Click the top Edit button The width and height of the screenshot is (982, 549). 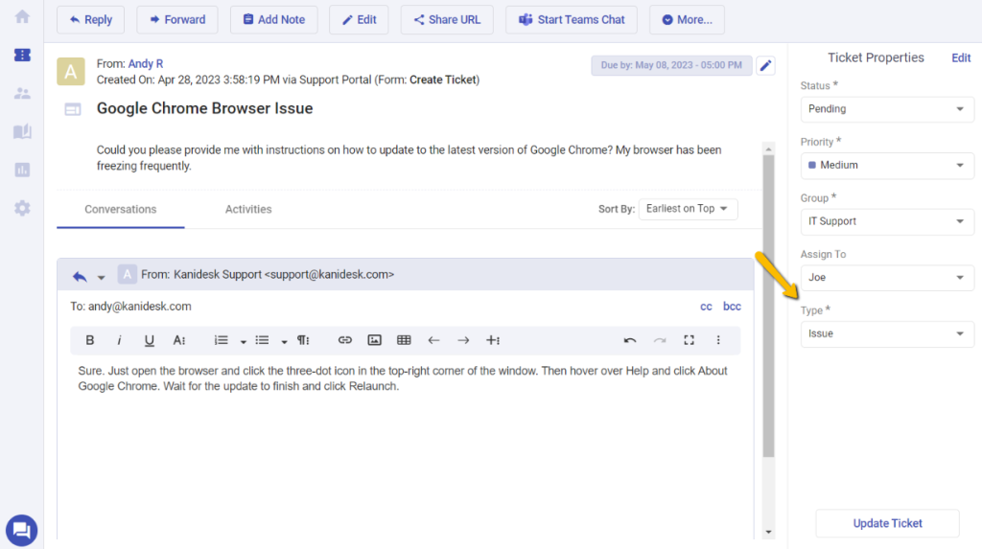click(x=359, y=19)
